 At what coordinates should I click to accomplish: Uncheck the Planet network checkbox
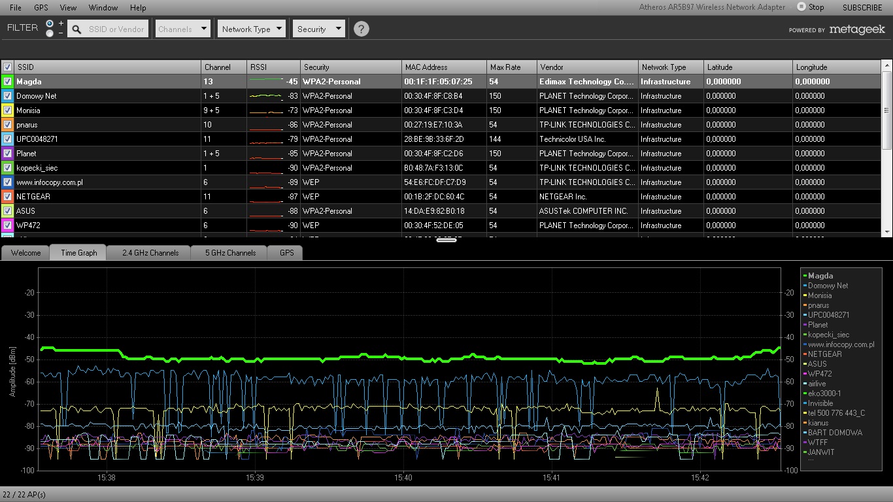pyautogui.click(x=7, y=154)
